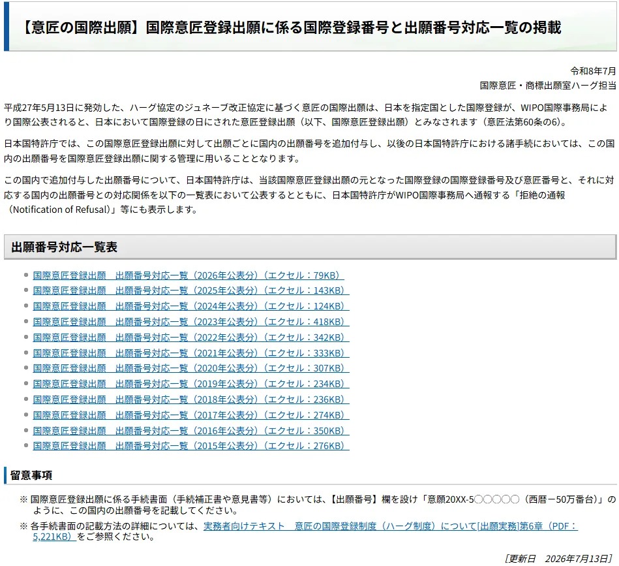Open the 2020年公表分 Excel list link
Screen dimensions: 619x566
(191, 368)
